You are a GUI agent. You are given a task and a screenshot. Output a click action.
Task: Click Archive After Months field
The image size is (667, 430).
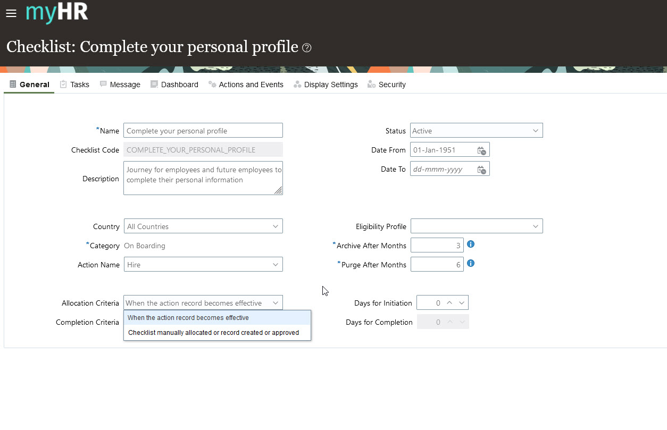point(437,246)
